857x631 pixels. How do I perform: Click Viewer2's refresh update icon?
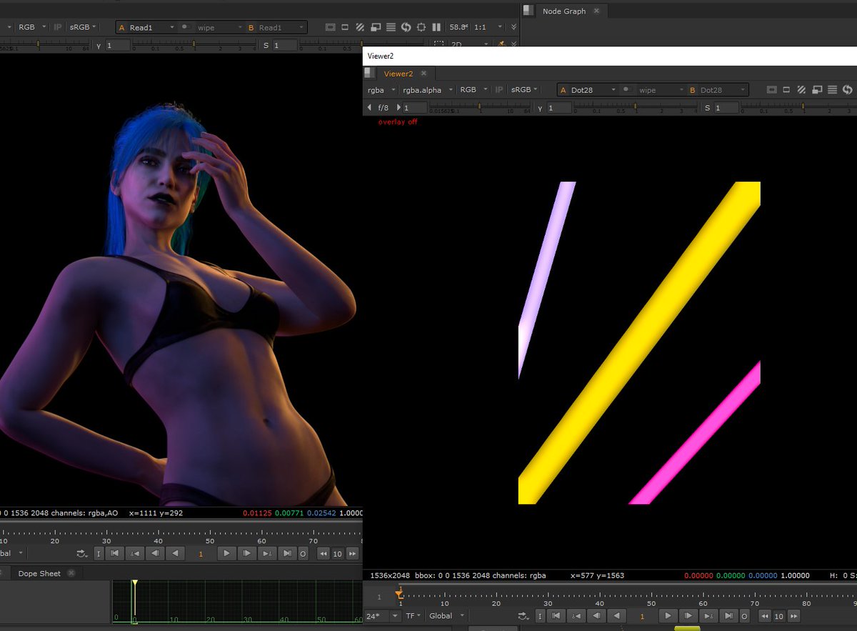tap(847, 90)
